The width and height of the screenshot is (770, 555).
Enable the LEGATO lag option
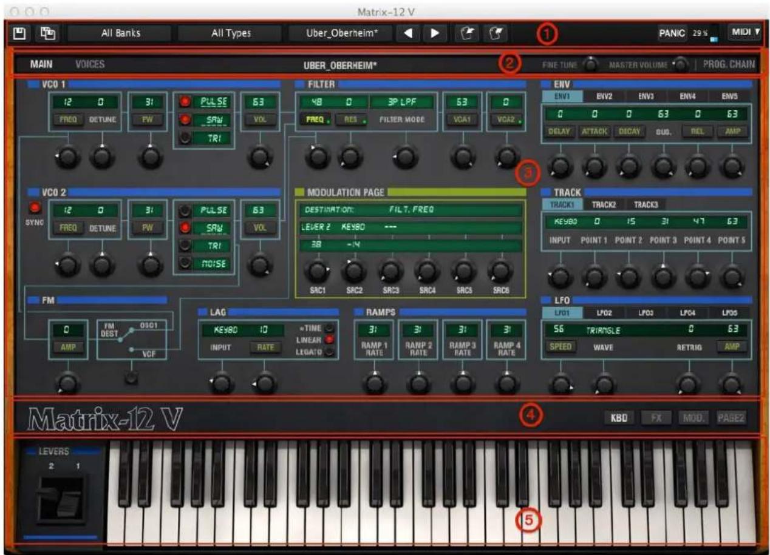pyautogui.click(x=330, y=352)
